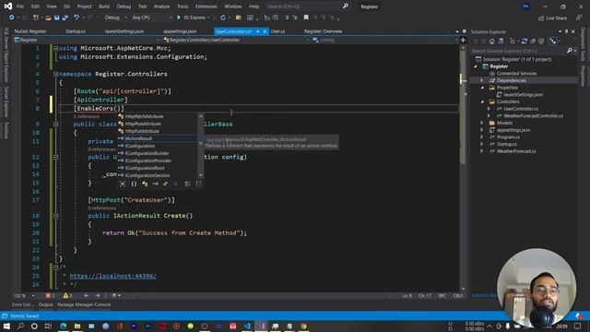The image size is (590, 332).
Task: Open File Explorer from taskbar
Action: tap(77, 326)
